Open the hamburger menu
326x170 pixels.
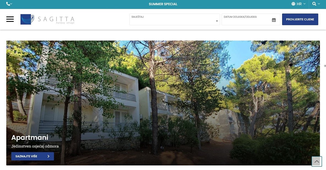tap(10, 19)
